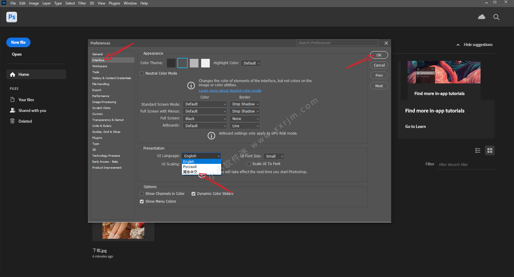Uncheck Dynamic Color Sliders

pyautogui.click(x=193, y=194)
